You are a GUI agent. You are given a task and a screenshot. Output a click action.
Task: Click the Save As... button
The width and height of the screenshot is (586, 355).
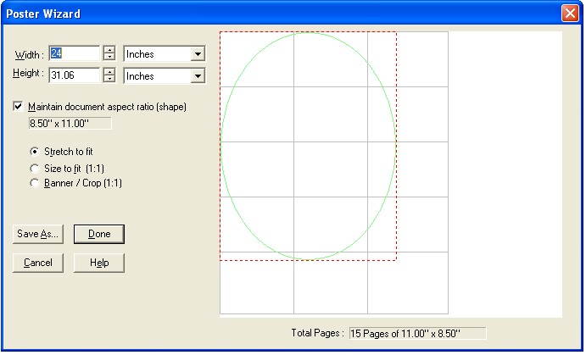tap(38, 234)
